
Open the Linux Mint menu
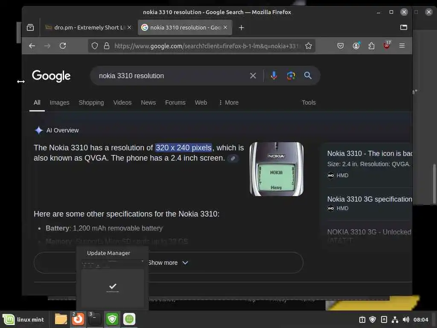[23, 319]
